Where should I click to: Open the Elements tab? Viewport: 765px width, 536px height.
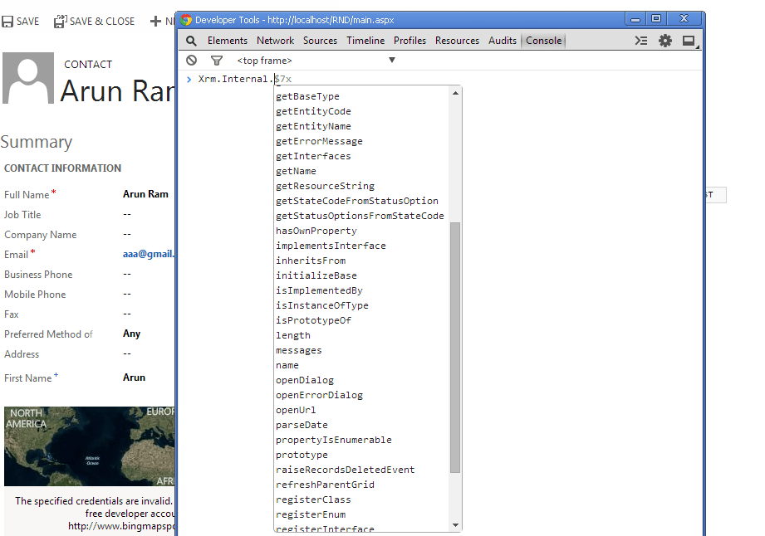point(228,41)
